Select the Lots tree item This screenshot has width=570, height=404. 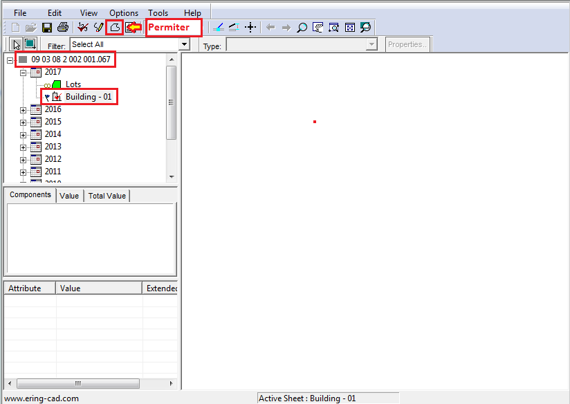pos(73,84)
